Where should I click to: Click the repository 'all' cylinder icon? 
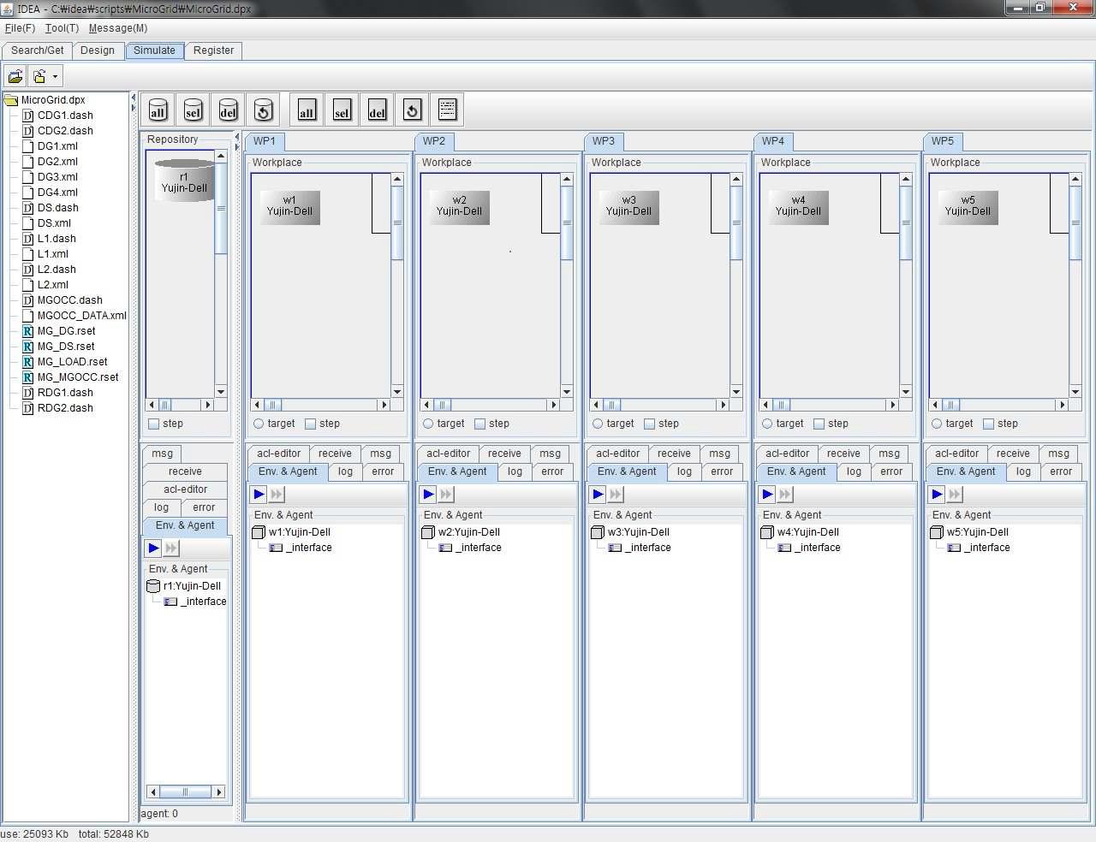coord(158,110)
